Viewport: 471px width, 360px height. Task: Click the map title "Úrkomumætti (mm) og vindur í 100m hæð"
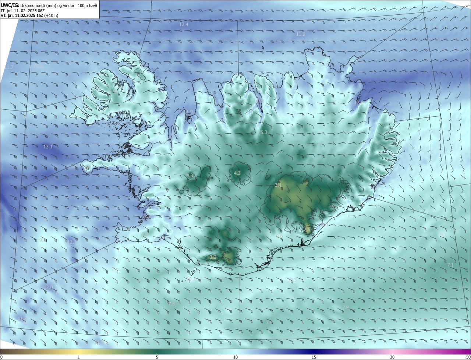point(59,5)
